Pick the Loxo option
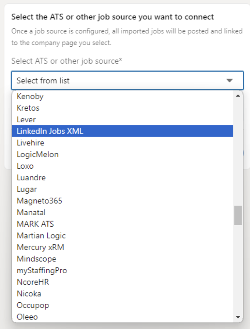 click(25, 166)
